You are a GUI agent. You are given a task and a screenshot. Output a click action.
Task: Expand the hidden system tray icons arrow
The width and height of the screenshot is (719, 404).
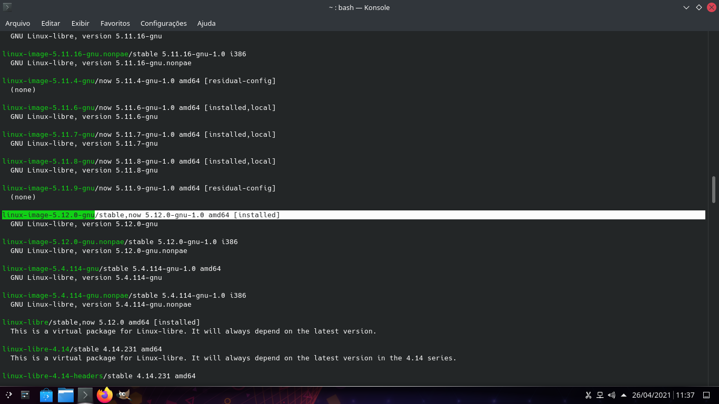(624, 395)
